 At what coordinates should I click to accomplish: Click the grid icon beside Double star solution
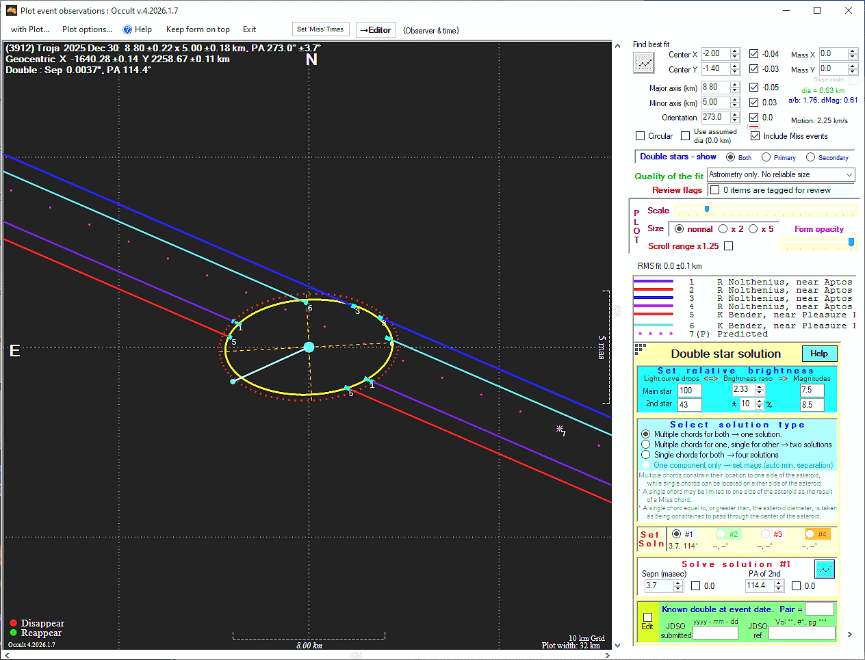(640, 349)
